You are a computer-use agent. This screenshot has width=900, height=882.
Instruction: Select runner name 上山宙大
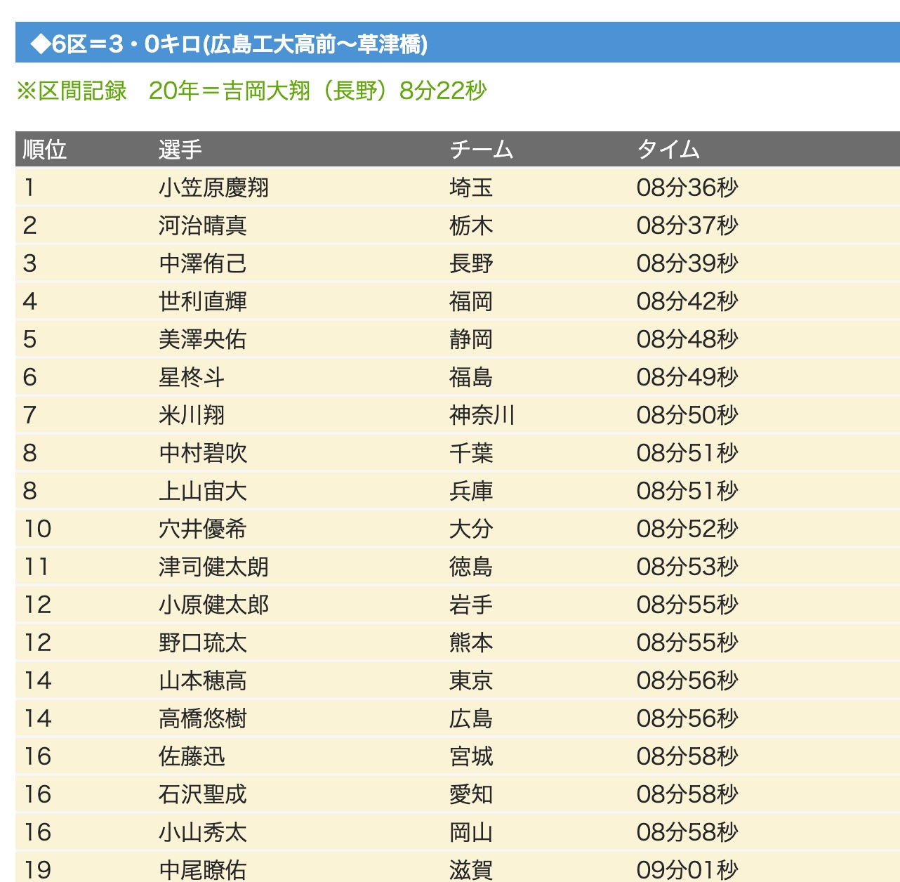click(203, 491)
